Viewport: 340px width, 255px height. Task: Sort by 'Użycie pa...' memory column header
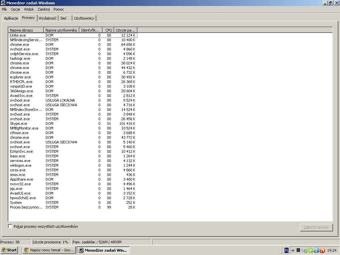point(126,30)
